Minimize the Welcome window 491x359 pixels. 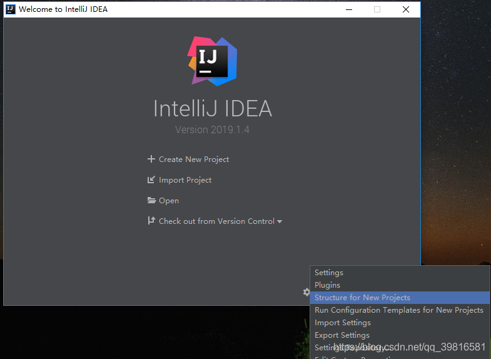click(x=348, y=9)
